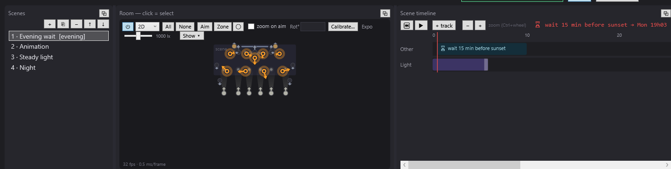This screenshot has width=671, height=169.
Task: Open the Calibrate... dialog
Action: (343, 27)
